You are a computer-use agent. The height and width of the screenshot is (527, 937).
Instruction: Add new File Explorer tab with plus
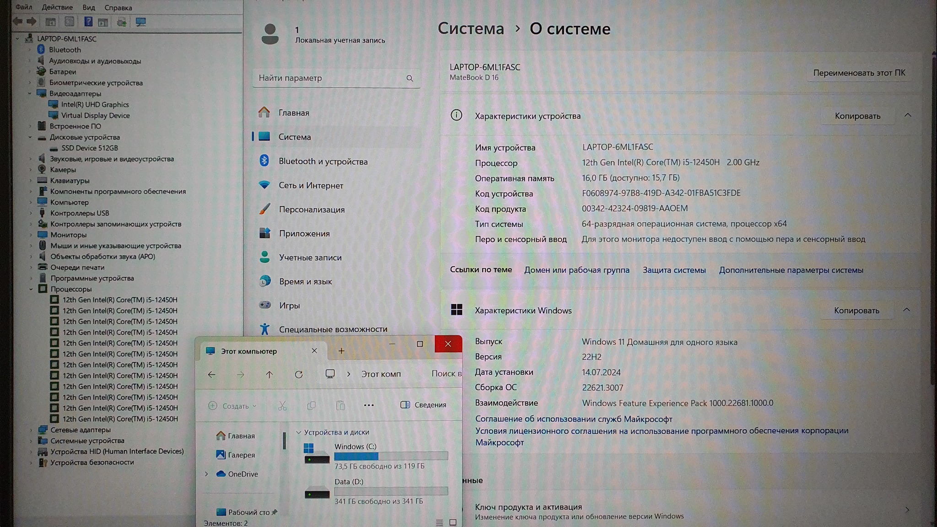point(341,351)
